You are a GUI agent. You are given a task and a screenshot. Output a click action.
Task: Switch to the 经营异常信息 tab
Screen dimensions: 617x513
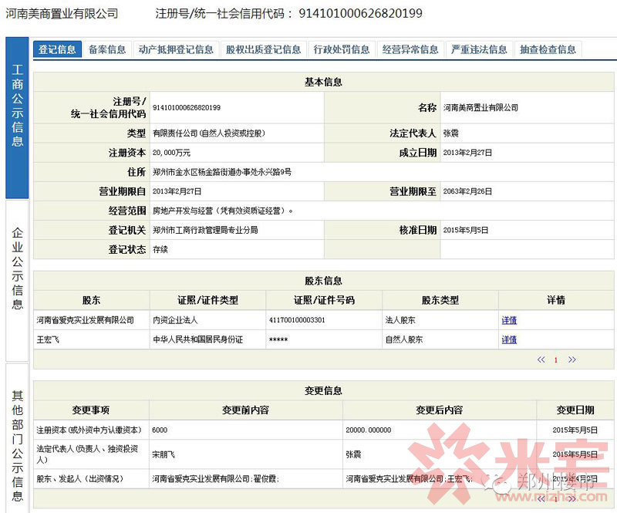pyautogui.click(x=410, y=49)
